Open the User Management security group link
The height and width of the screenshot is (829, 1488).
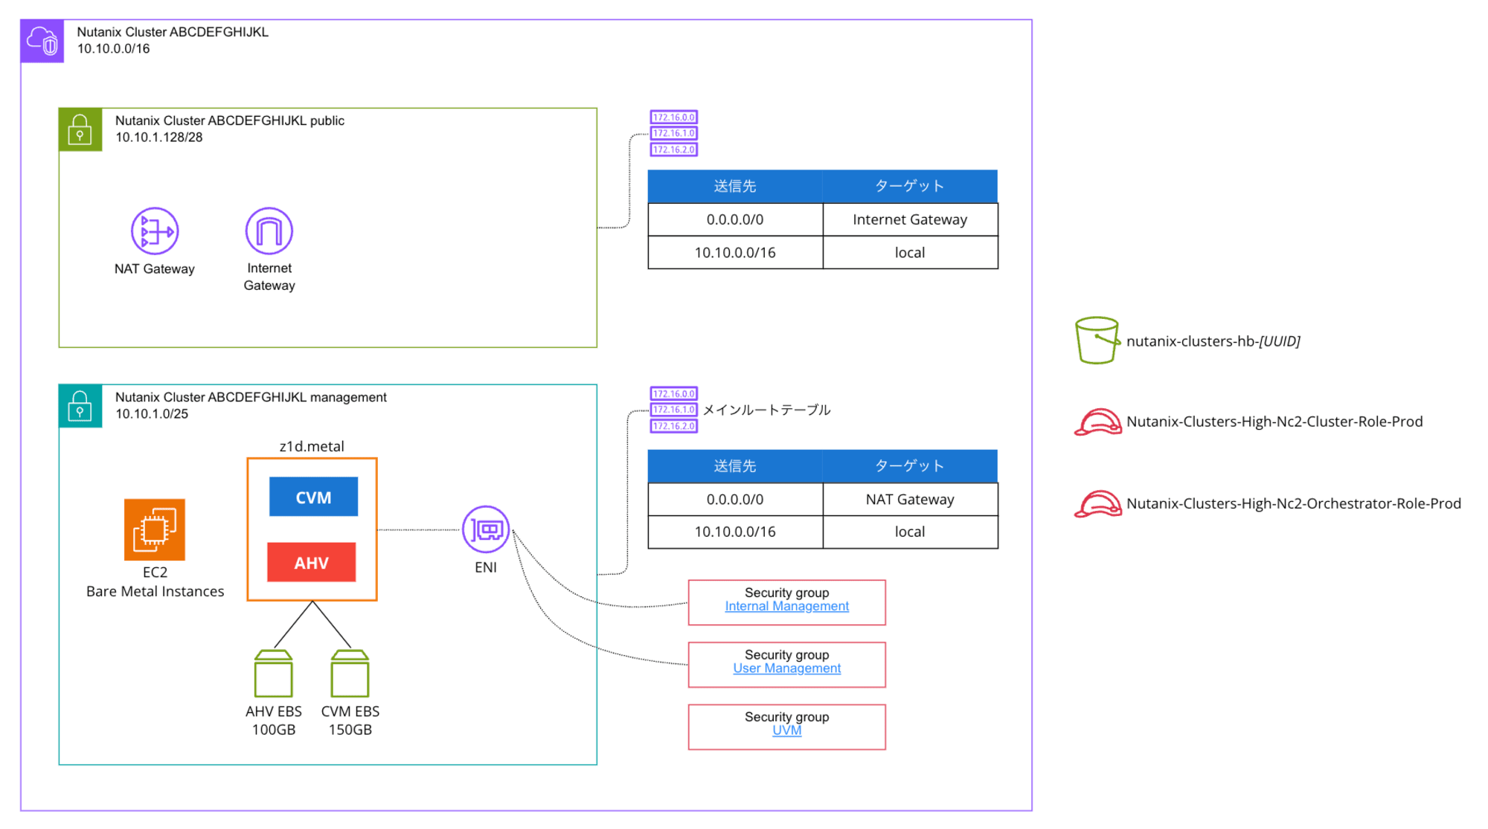pyautogui.click(x=787, y=668)
